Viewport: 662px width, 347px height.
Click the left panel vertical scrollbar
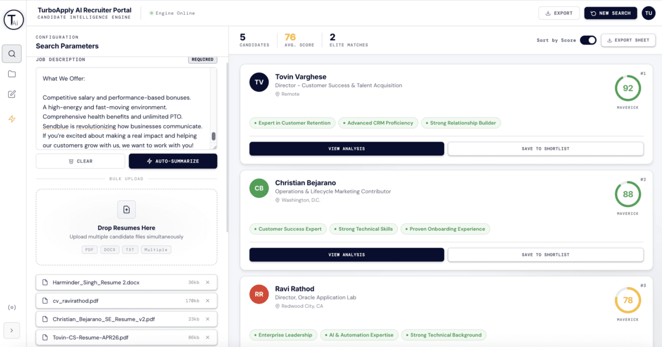click(227, 148)
